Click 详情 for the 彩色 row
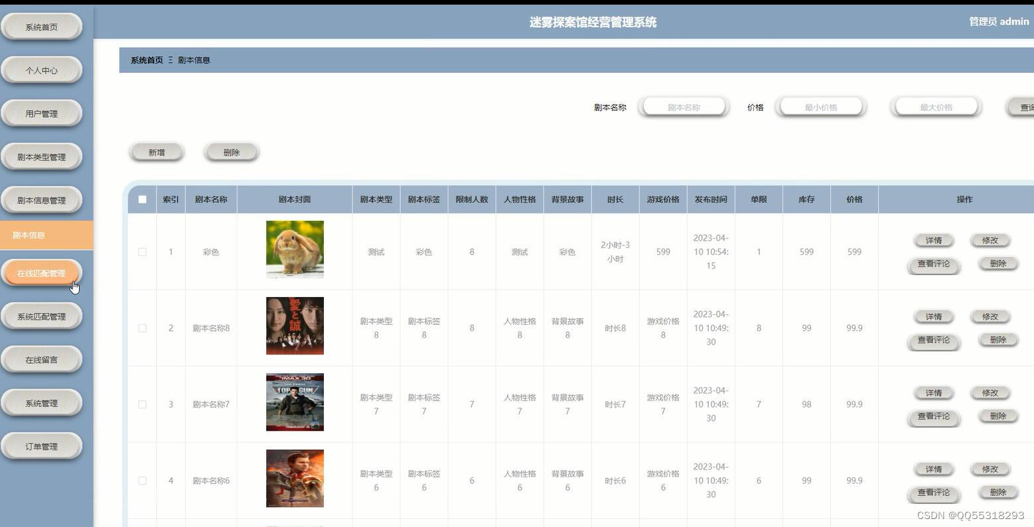The height and width of the screenshot is (527, 1034). 934,241
